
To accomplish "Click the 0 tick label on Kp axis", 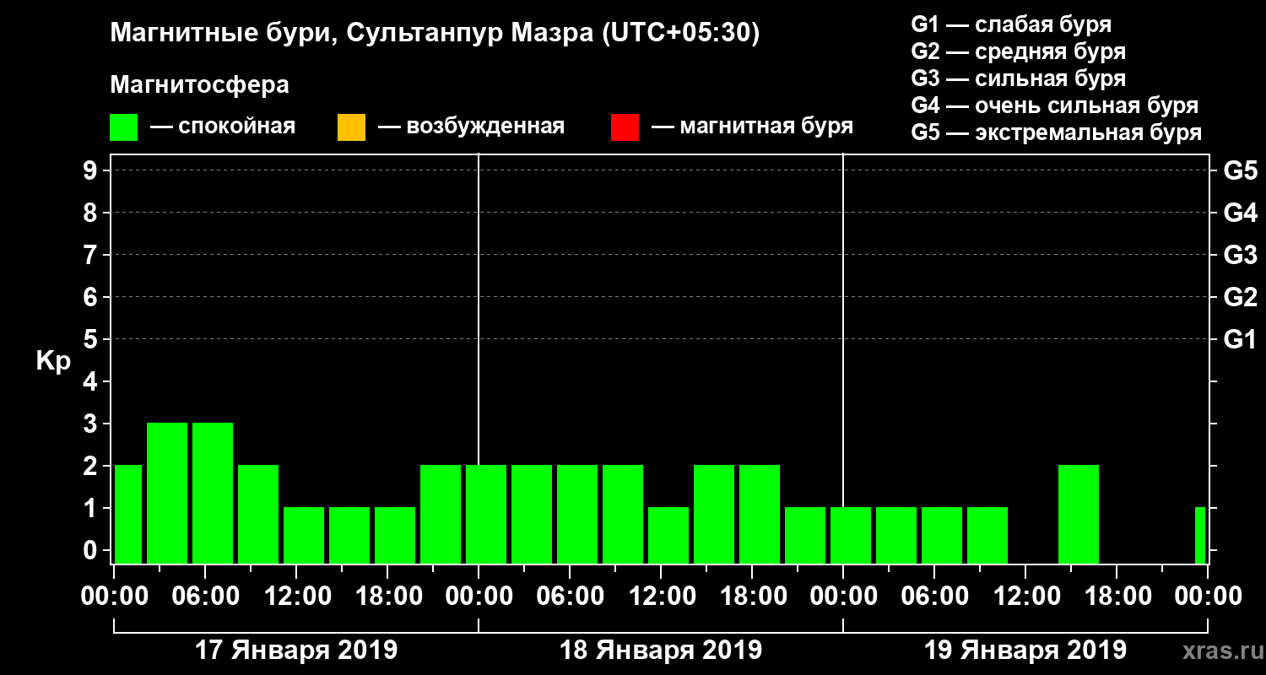I will point(92,551).
